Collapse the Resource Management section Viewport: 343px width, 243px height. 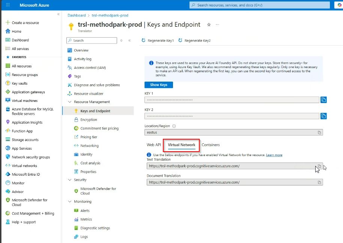pos(70,102)
